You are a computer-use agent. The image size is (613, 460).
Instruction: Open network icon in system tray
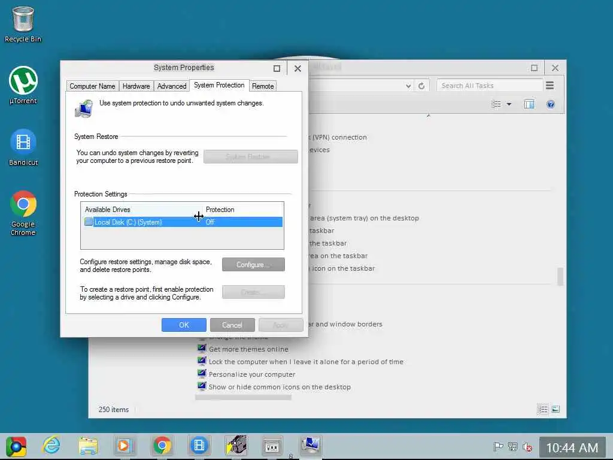(512, 447)
